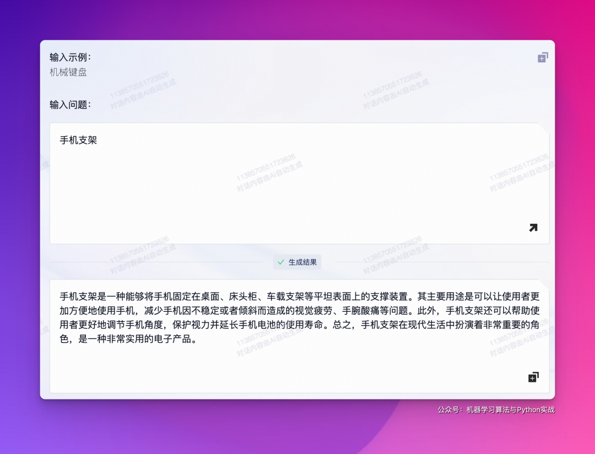Click the arrow icon in the 手机支架 input box
The height and width of the screenshot is (454, 595).
[x=533, y=228]
